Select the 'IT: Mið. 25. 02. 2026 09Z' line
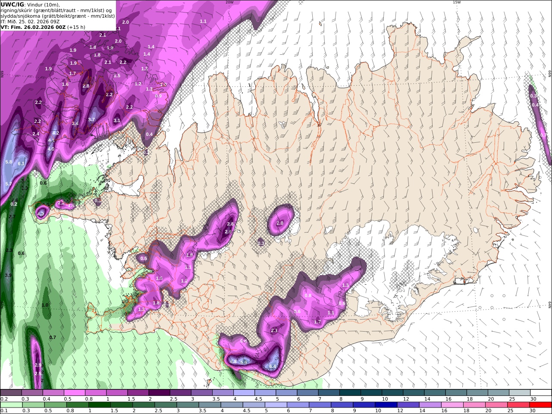 click(x=30, y=22)
